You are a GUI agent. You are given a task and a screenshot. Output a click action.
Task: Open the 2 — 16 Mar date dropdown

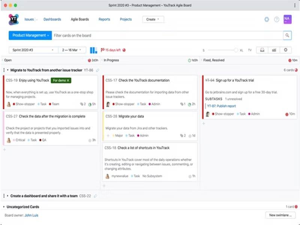[x=72, y=50]
